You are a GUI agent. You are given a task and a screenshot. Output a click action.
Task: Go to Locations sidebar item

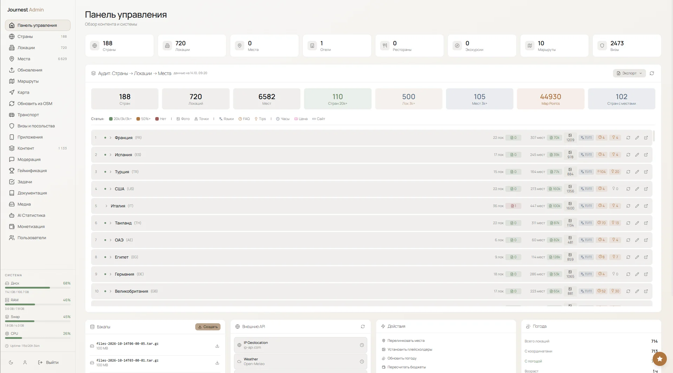[38, 48]
